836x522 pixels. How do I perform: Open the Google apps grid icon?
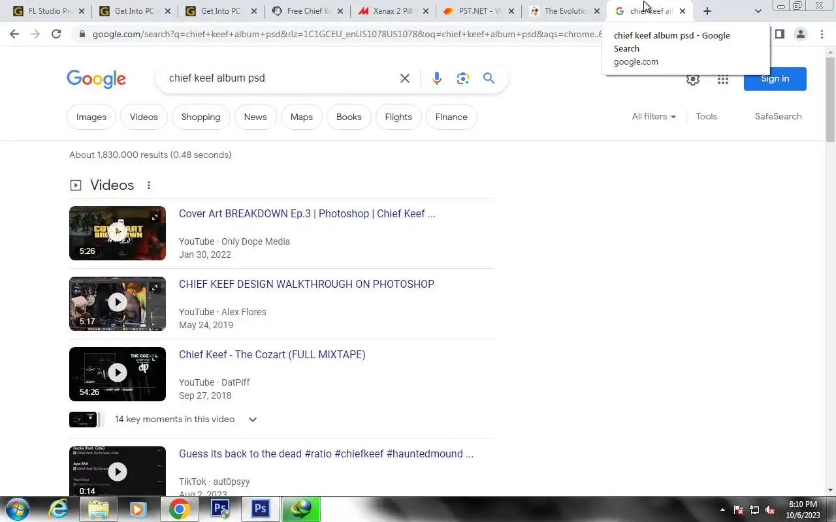[x=722, y=80]
